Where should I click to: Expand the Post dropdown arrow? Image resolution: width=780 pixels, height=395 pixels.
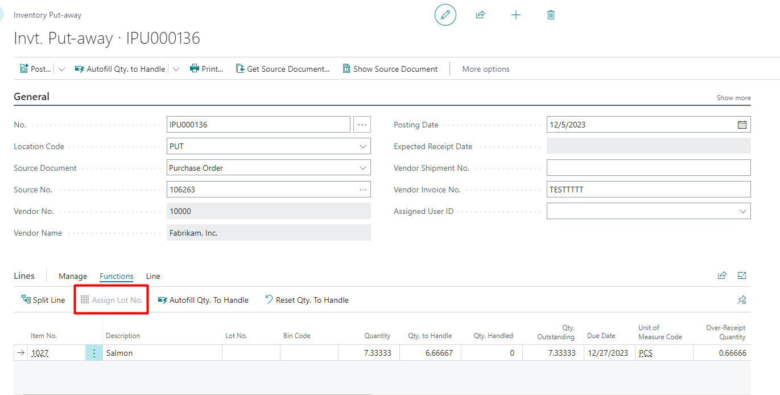tap(62, 69)
